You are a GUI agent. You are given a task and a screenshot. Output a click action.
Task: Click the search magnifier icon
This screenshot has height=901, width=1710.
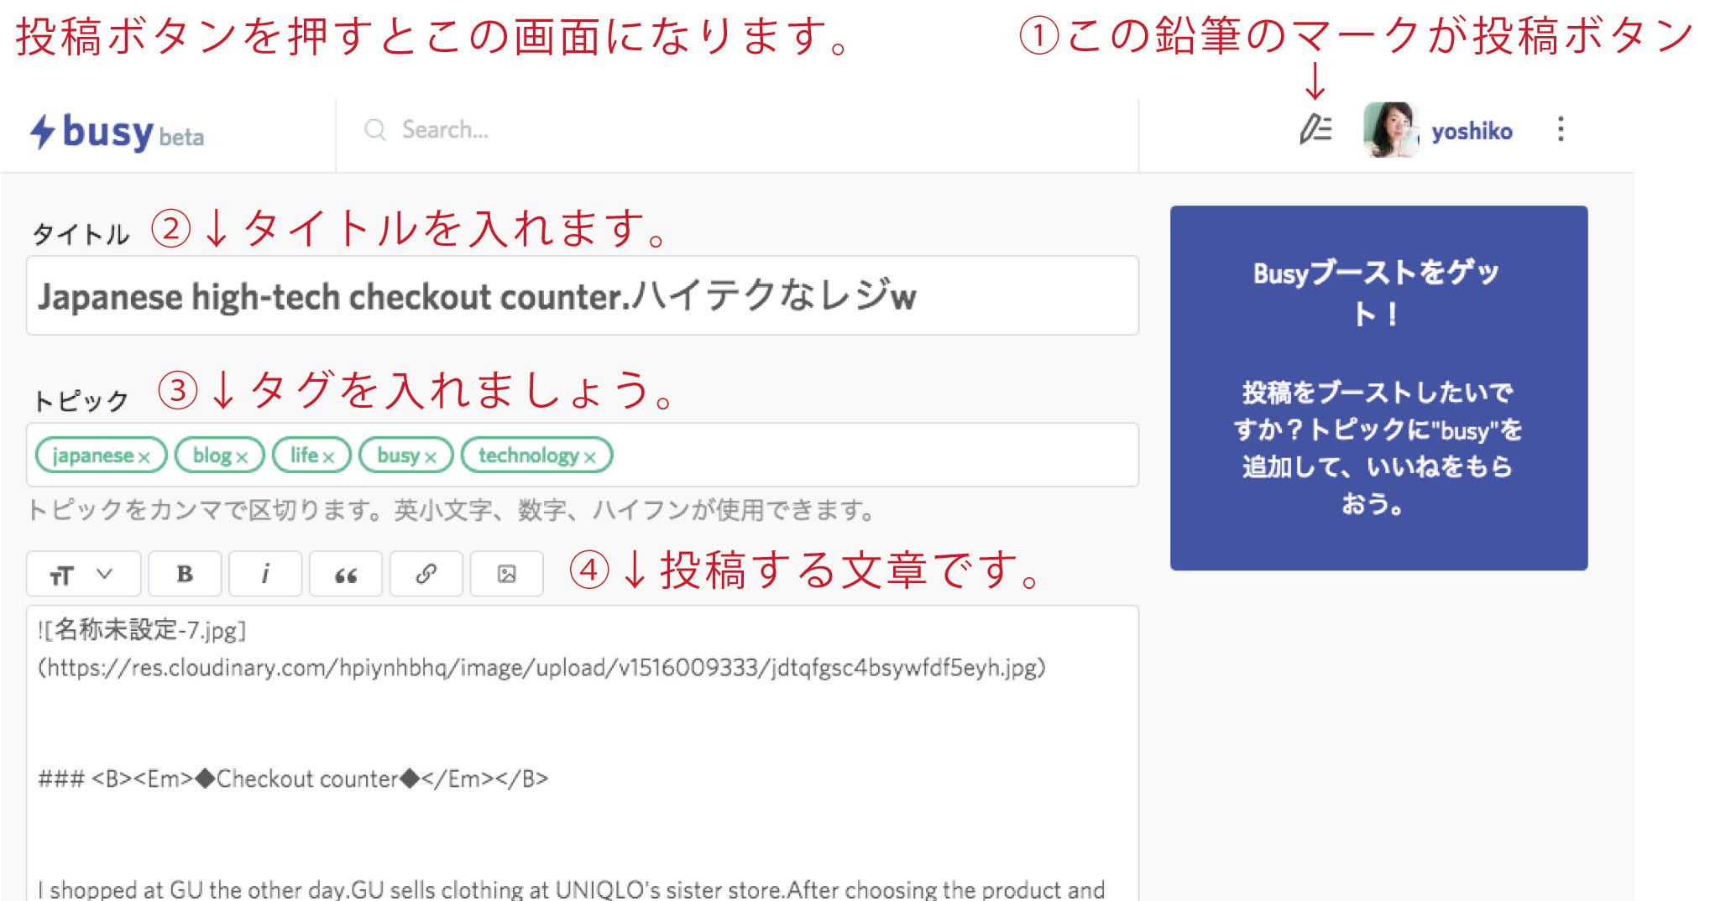[375, 129]
